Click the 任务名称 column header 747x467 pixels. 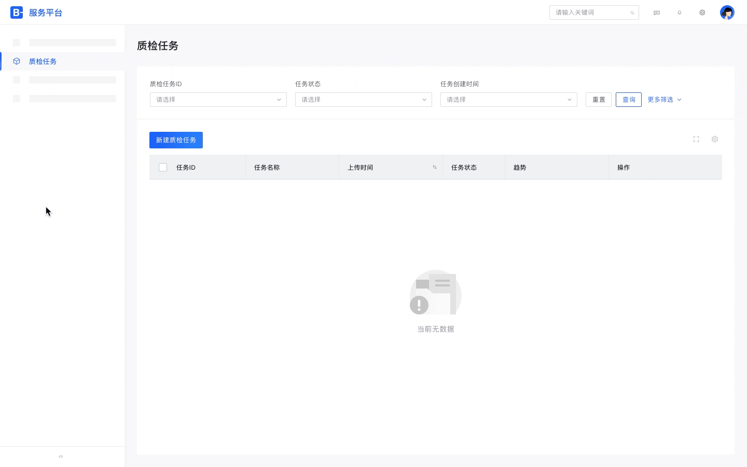pos(267,168)
